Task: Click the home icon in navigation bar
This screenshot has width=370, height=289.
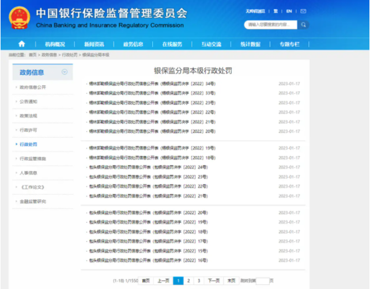Action: coord(22,44)
